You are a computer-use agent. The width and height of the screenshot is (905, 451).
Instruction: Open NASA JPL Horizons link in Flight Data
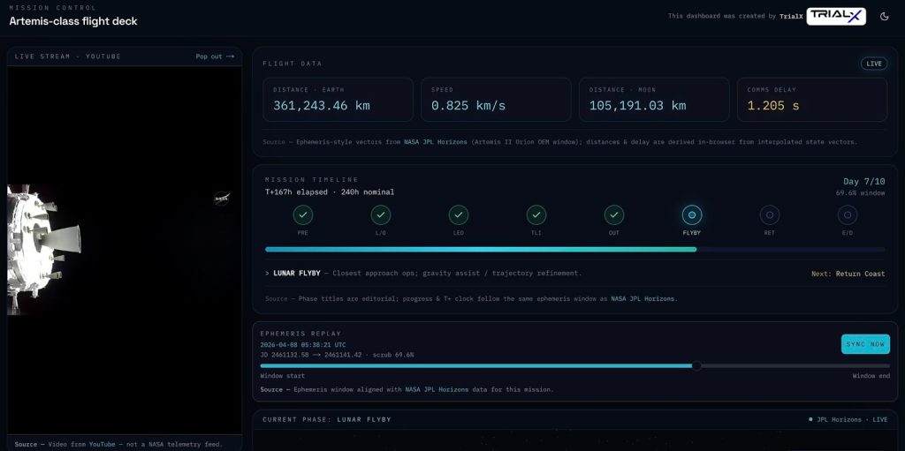436,142
